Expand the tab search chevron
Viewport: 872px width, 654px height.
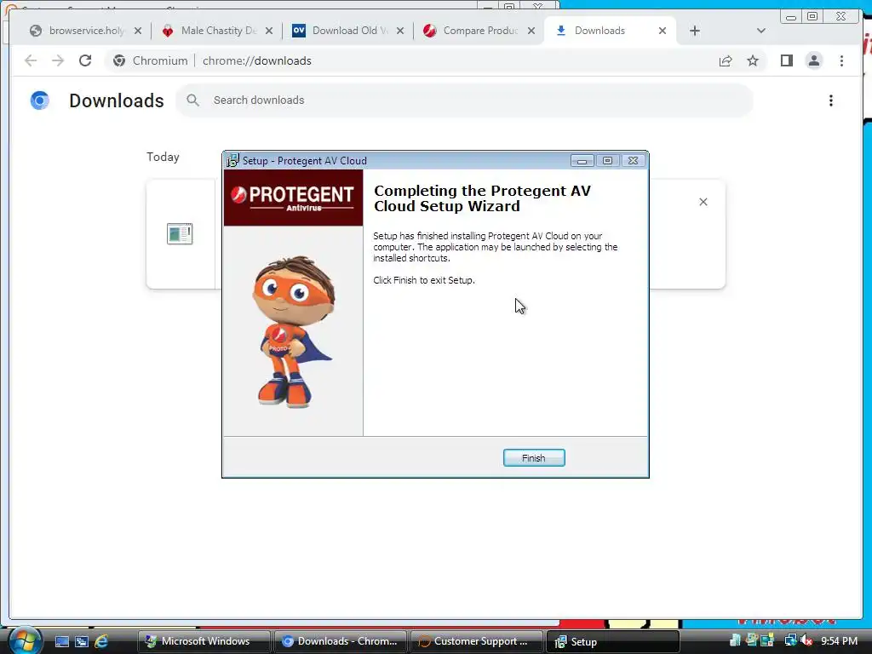pyautogui.click(x=761, y=31)
